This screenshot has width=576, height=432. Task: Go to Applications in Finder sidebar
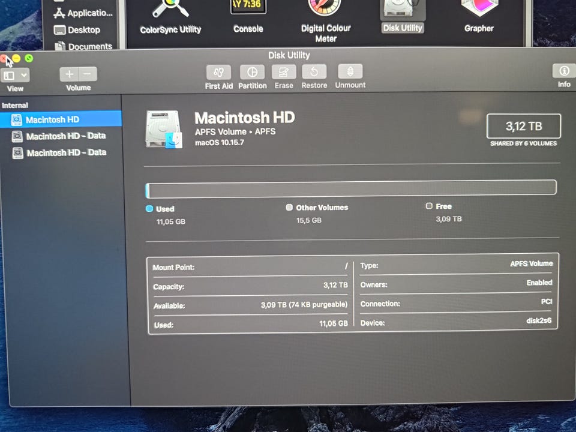(83, 13)
